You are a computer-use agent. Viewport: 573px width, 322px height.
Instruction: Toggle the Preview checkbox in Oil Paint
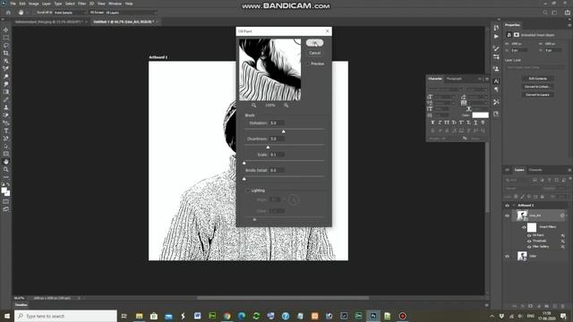pyautogui.click(x=308, y=64)
